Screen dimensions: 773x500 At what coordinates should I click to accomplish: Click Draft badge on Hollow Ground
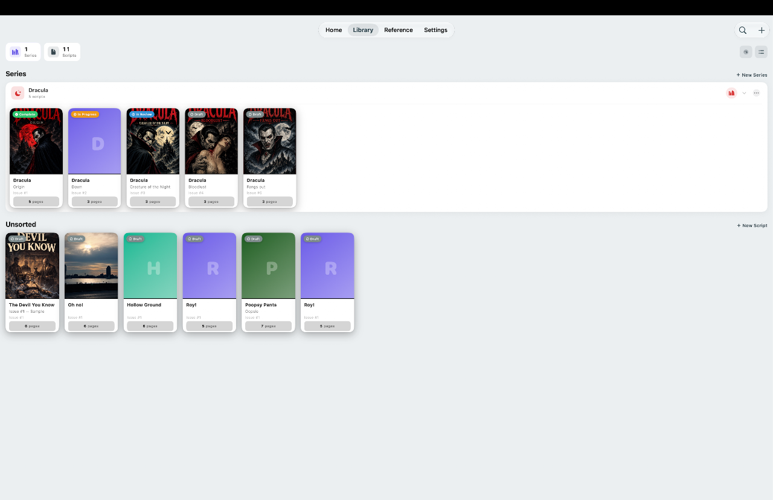135,239
